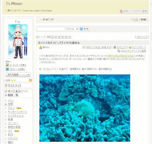
Task: Open the ゲストブック link
Action: click(14, 85)
